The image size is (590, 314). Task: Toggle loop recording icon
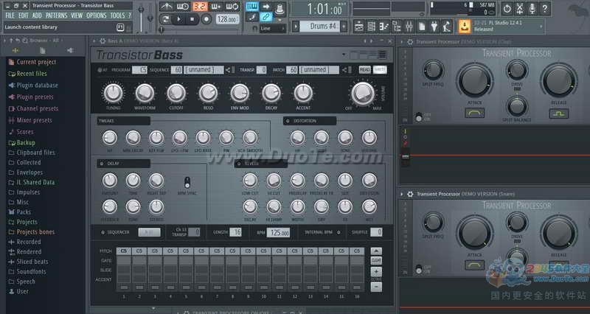click(x=232, y=7)
